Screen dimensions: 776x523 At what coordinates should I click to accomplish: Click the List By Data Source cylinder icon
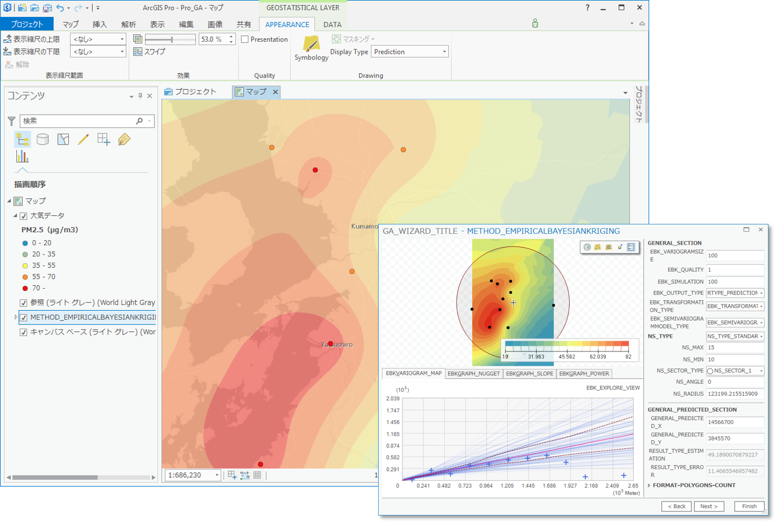pos(43,139)
